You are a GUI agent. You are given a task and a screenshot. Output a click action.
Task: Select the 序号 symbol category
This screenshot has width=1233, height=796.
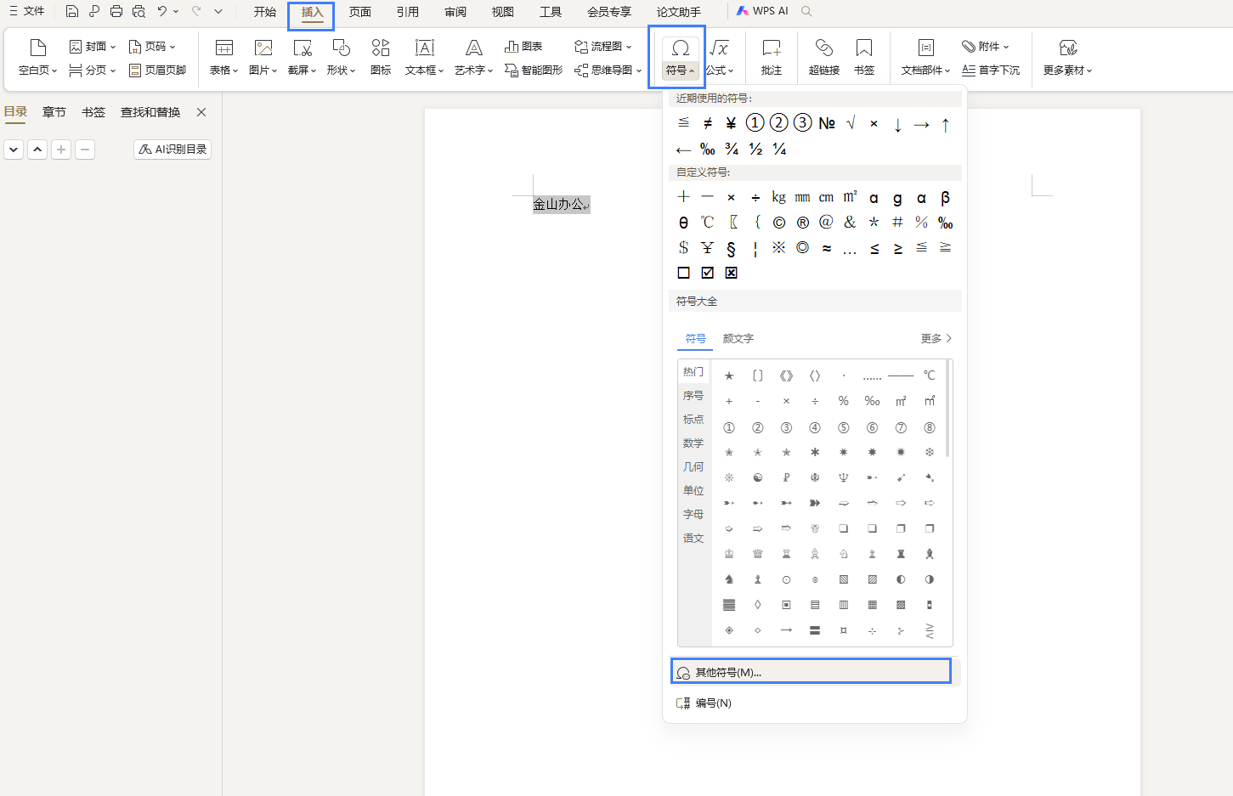pos(693,396)
